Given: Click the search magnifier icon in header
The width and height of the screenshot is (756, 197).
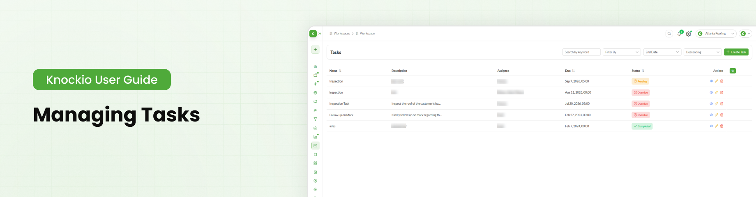Looking at the screenshot, I should (x=669, y=34).
